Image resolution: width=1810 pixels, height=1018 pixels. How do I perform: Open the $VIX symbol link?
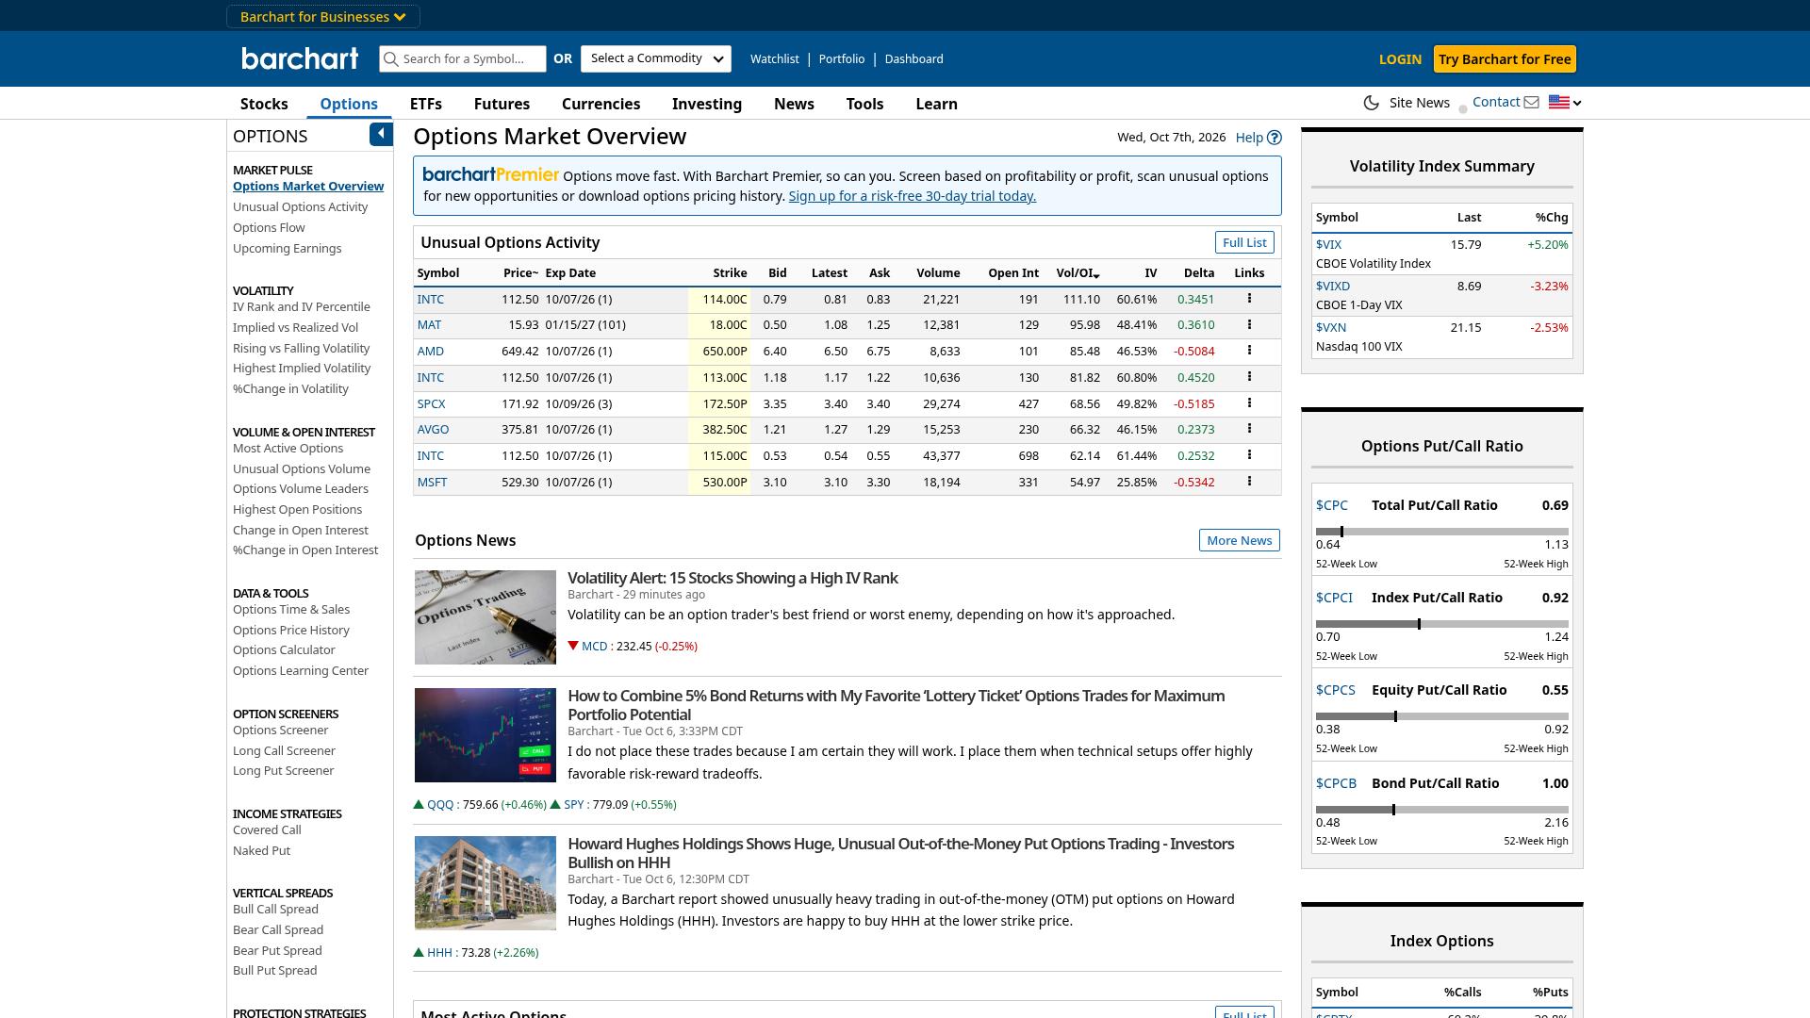point(1328,244)
